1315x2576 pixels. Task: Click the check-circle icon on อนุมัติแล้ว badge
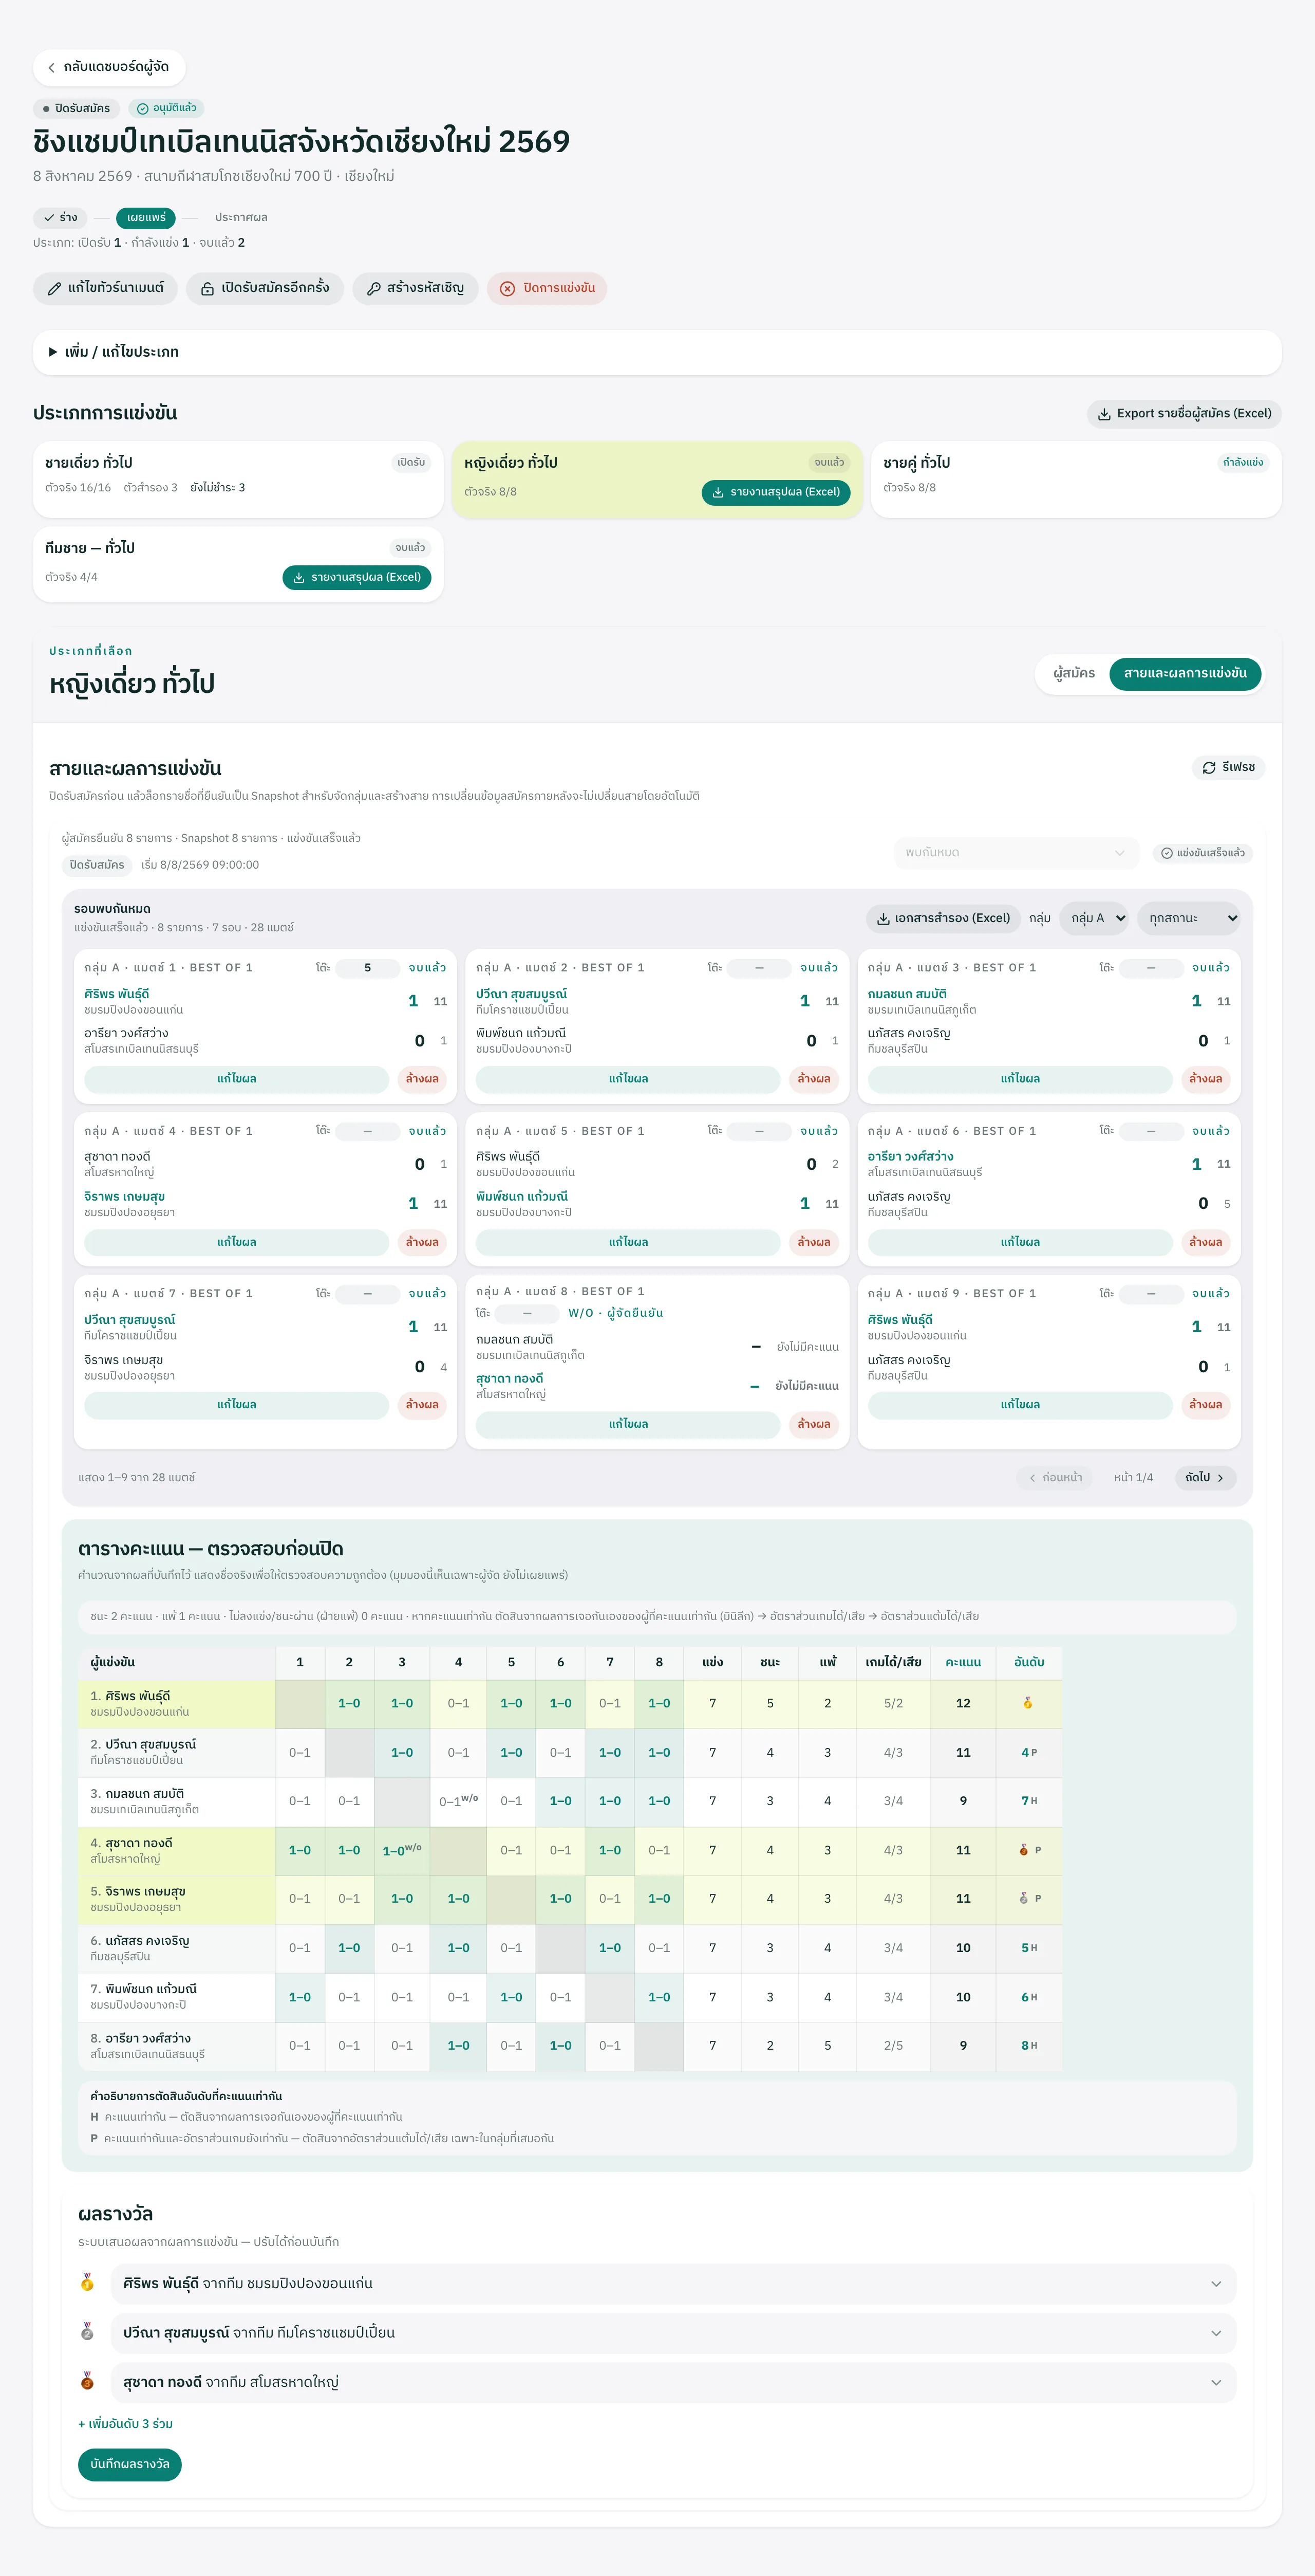[x=143, y=108]
